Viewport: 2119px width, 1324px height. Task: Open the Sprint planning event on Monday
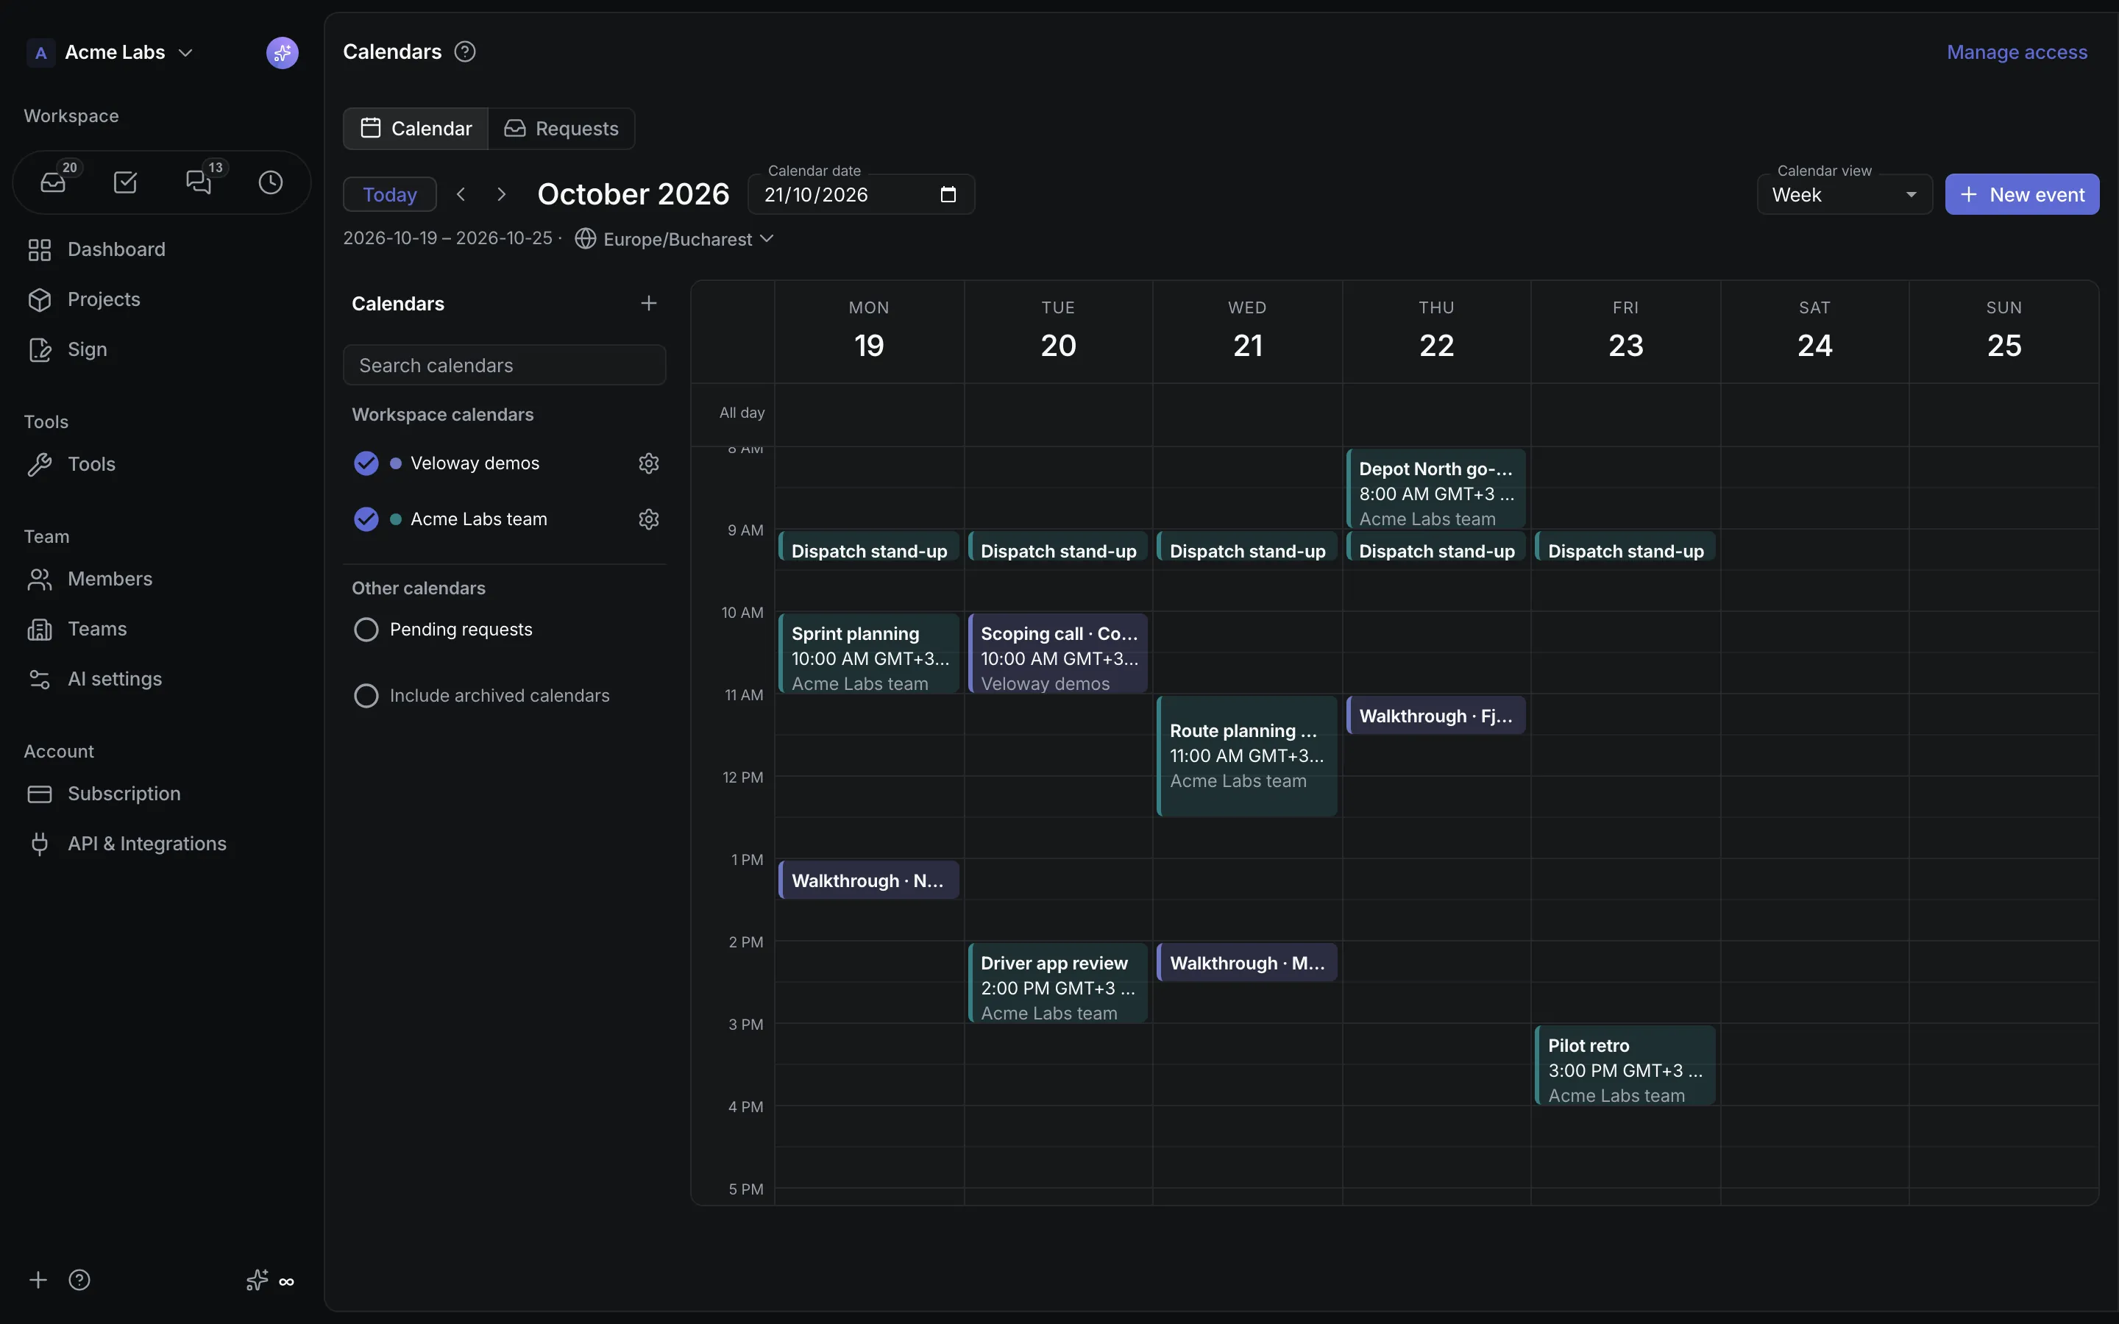point(869,653)
